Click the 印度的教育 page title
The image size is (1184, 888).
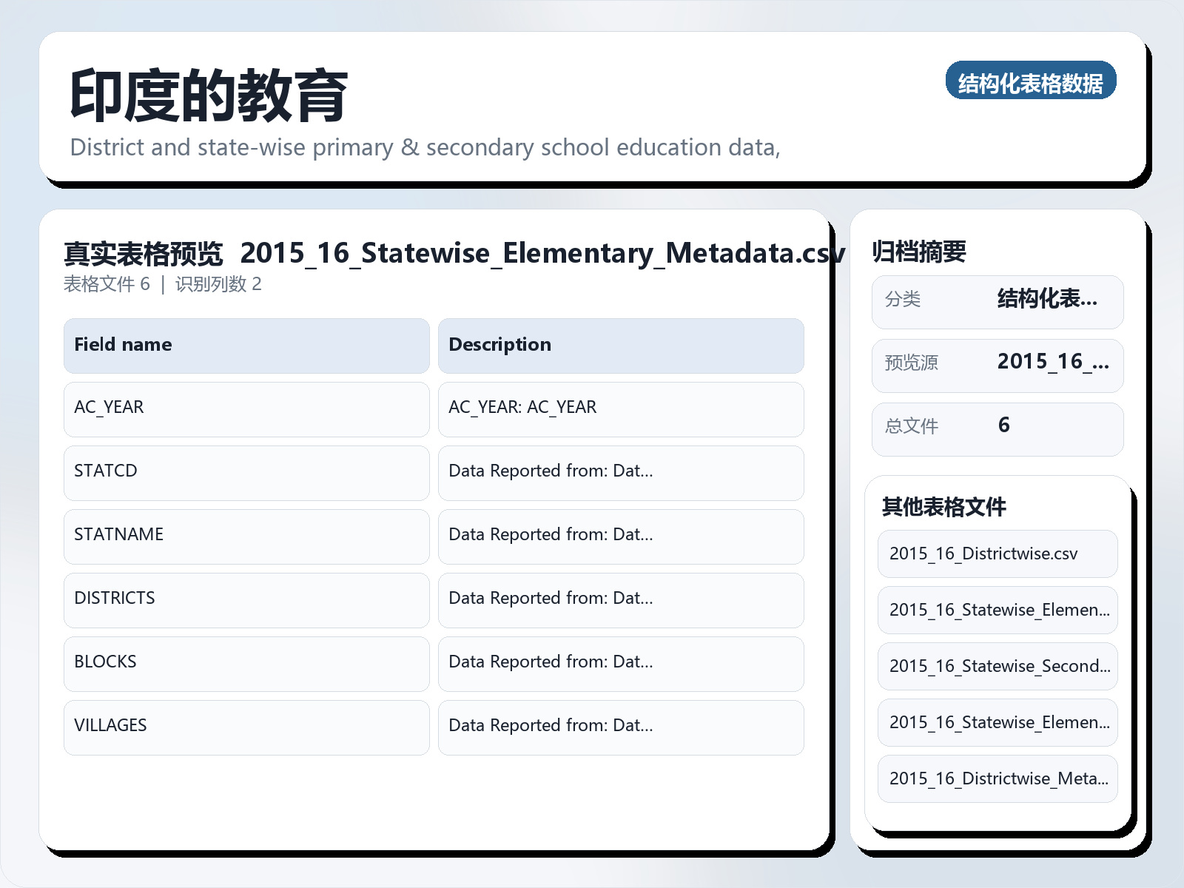tap(209, 96)
